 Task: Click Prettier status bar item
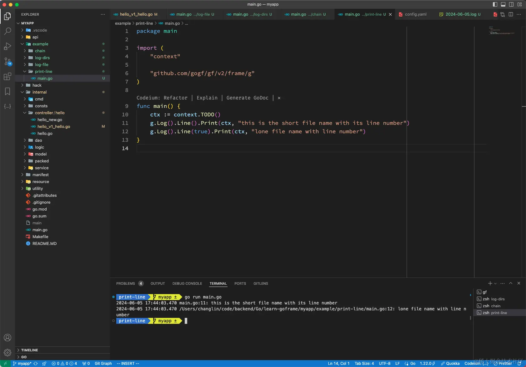pyautogui.click(x=503, y=364)
